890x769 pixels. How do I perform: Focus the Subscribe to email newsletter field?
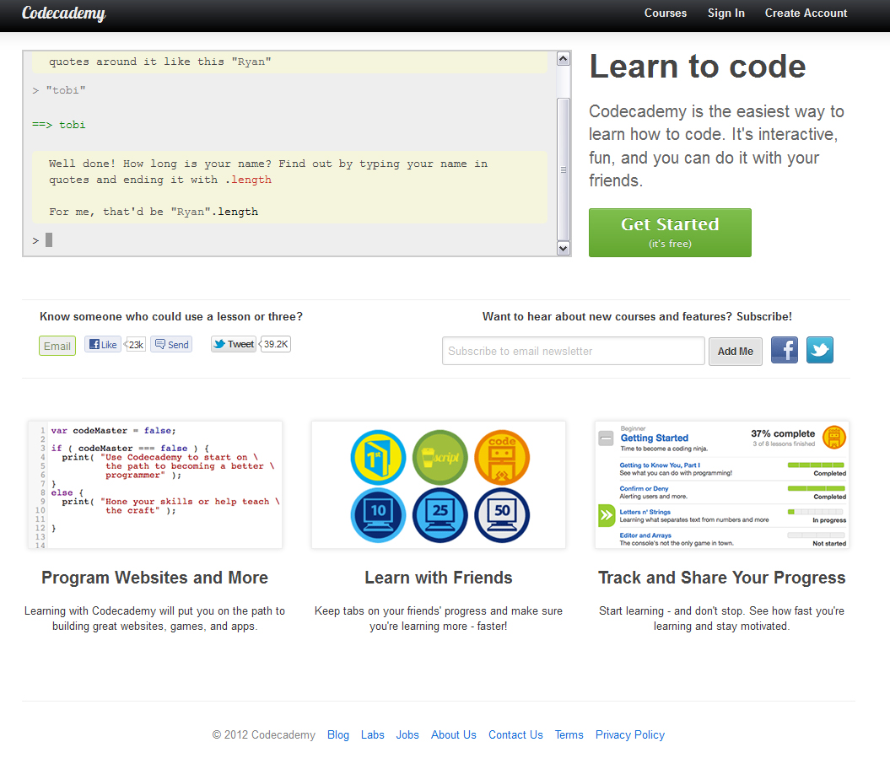click(573, 351)
